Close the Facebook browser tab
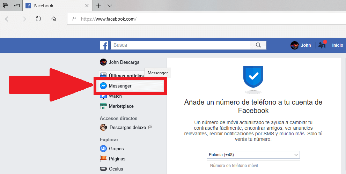 pos(87,6)
